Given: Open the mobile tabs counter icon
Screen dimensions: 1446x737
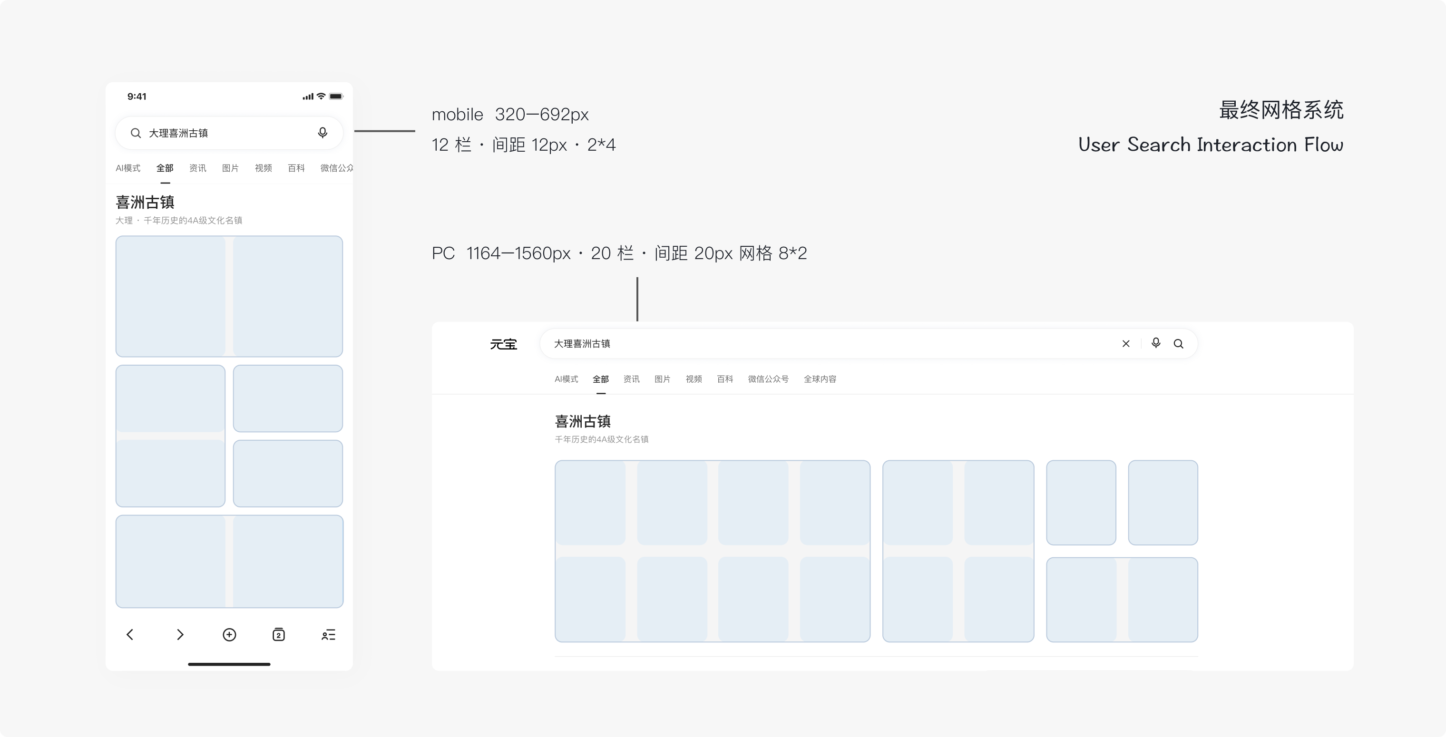Looking at the screenshot, I should click(x=278, y=635).
